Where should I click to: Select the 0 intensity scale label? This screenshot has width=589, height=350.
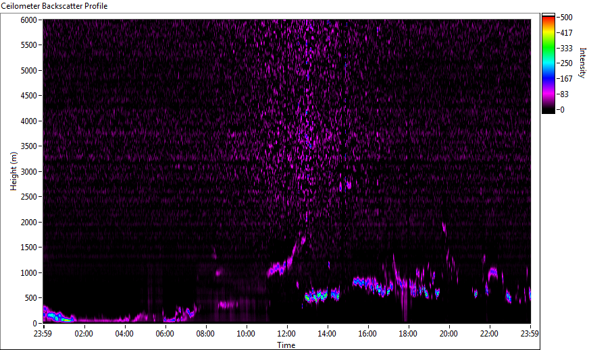tap(562, 109)
